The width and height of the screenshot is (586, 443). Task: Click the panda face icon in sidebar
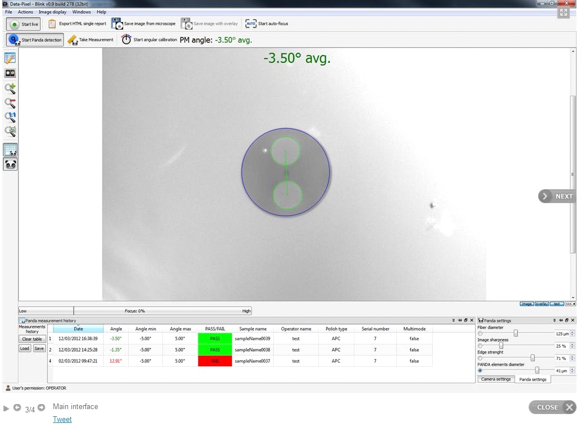point(10,164)
